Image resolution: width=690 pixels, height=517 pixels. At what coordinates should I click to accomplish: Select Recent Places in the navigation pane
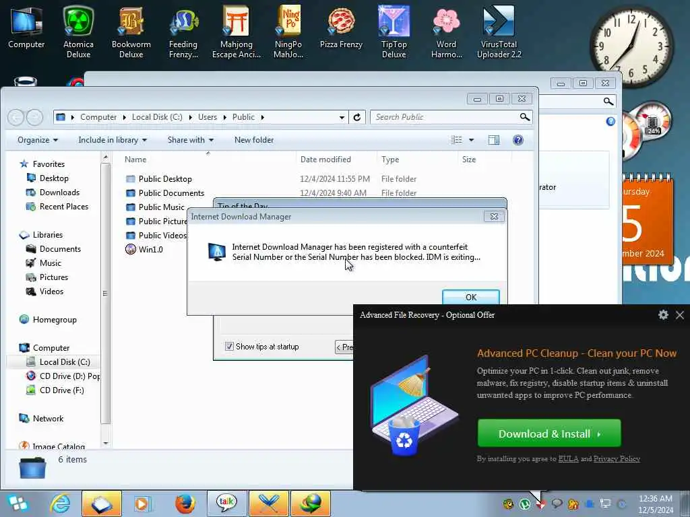[x=64, y=206]
